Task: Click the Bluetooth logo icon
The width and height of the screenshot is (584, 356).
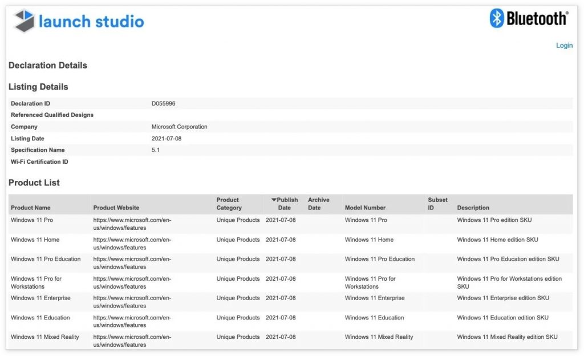Action: 496,18
